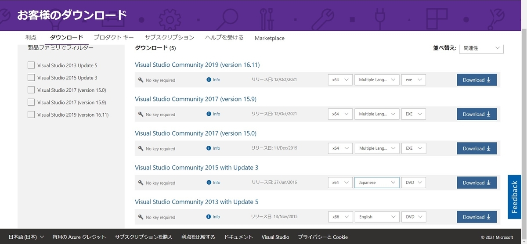The image size is (527, 244).
Task: Open the ヘルプを受ける tab
Action: pos(224,38)
